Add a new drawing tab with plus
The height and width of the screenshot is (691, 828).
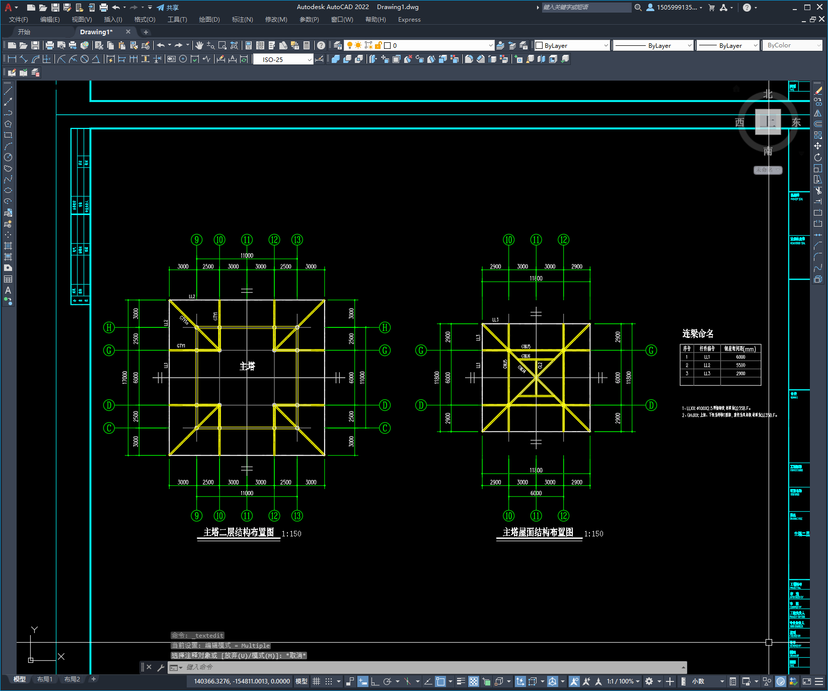(x=146, y=32)
